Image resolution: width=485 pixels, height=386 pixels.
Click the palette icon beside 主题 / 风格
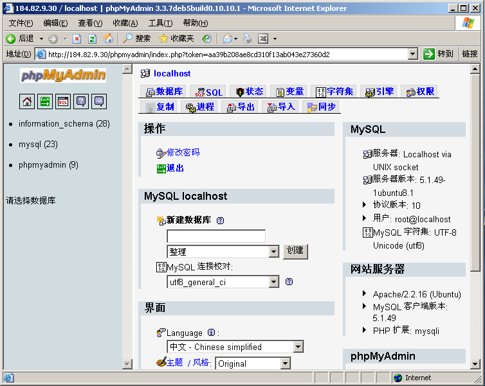tap(161, 362)
